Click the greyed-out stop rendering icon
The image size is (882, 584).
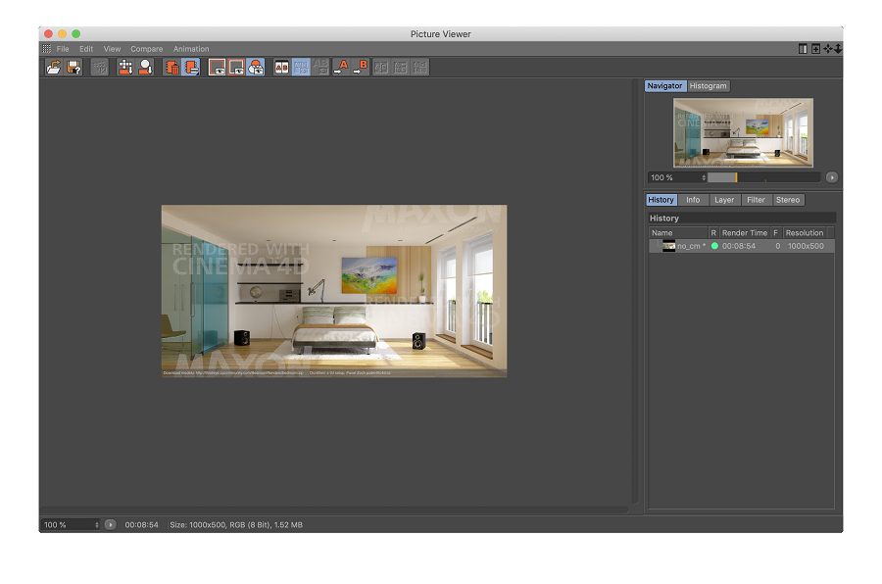tap(100, 68)
